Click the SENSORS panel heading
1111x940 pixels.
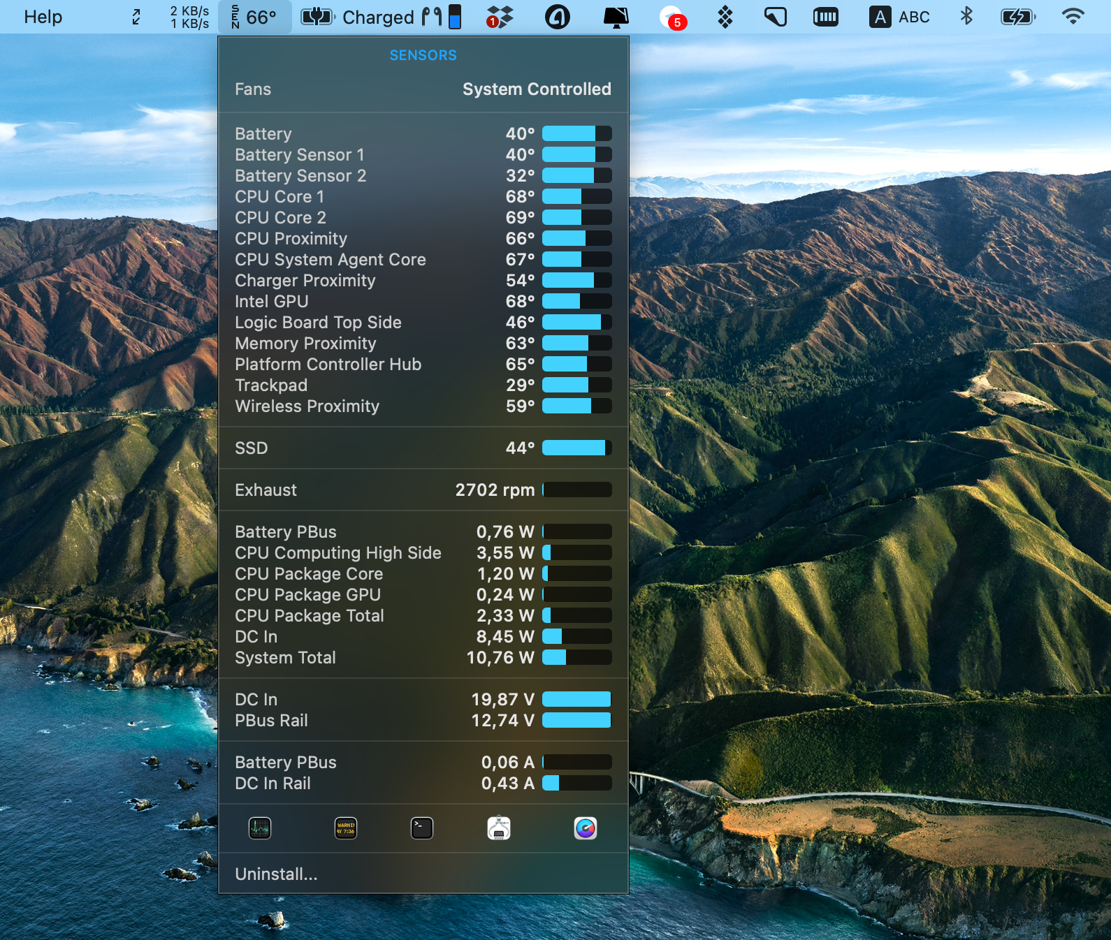423,55
